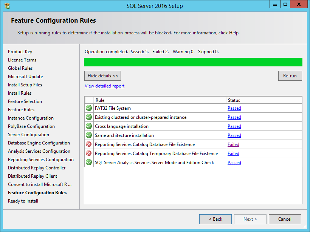Click the Status column header
Image resolution: width=310 pixels, height=232 pixels.
click(264, 100)
